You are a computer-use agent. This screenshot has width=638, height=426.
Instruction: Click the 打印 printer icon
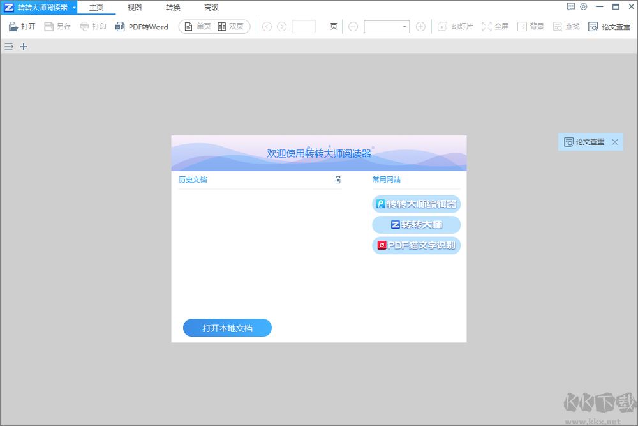(x=84, y=26)
